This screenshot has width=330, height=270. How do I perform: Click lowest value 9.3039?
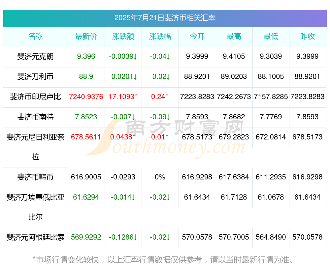point(271,56)
